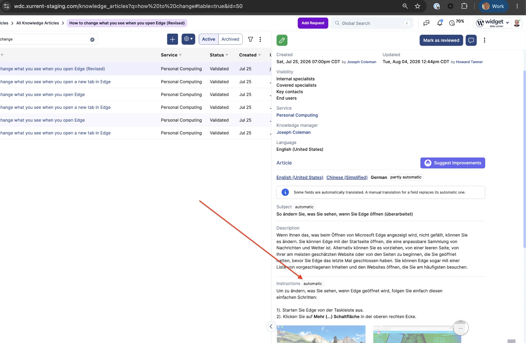Open the gear view settings dropdown

coord(188,39)
